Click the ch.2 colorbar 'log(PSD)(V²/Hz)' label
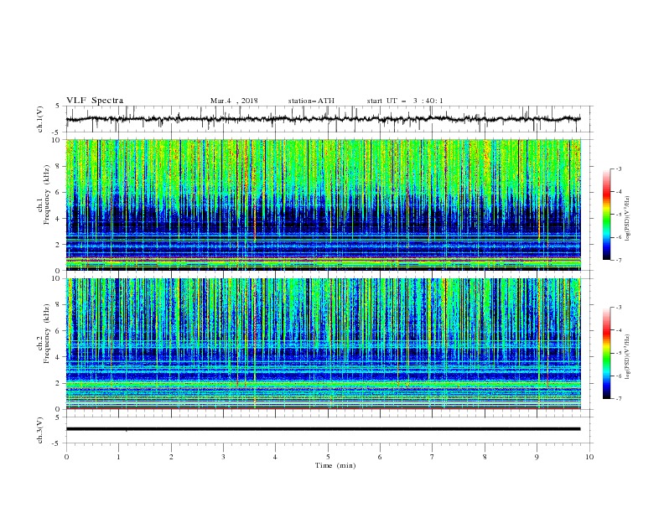This screenshot has width=664, height=513. point(627,357)
